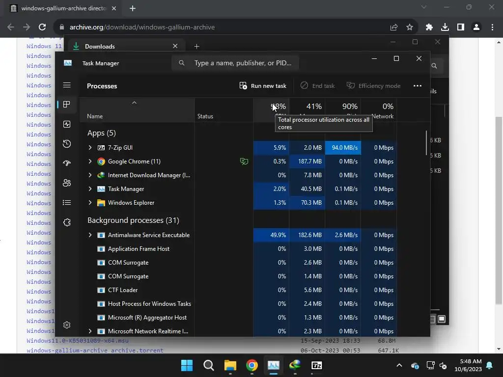Select Processes page icon in sidebar
The image size is (503, 377).
tap(67, 105)
